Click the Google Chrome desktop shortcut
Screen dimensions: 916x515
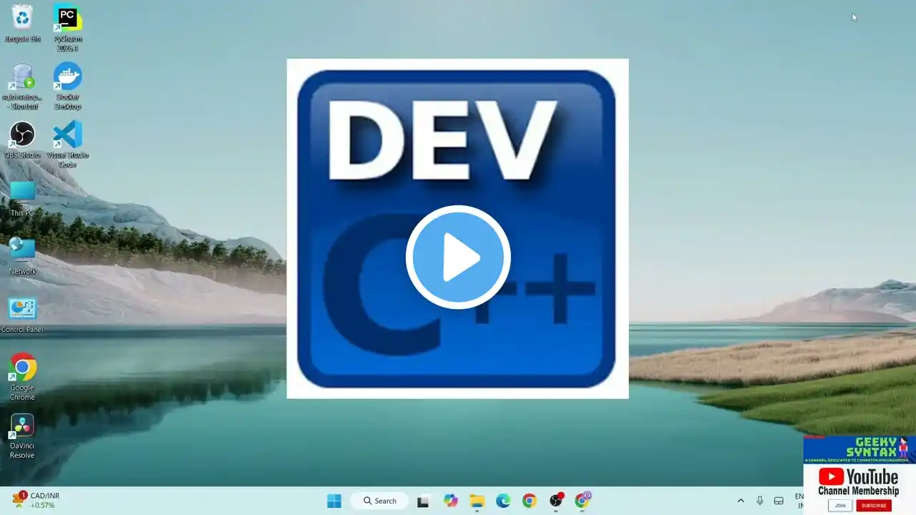[22, 377]
